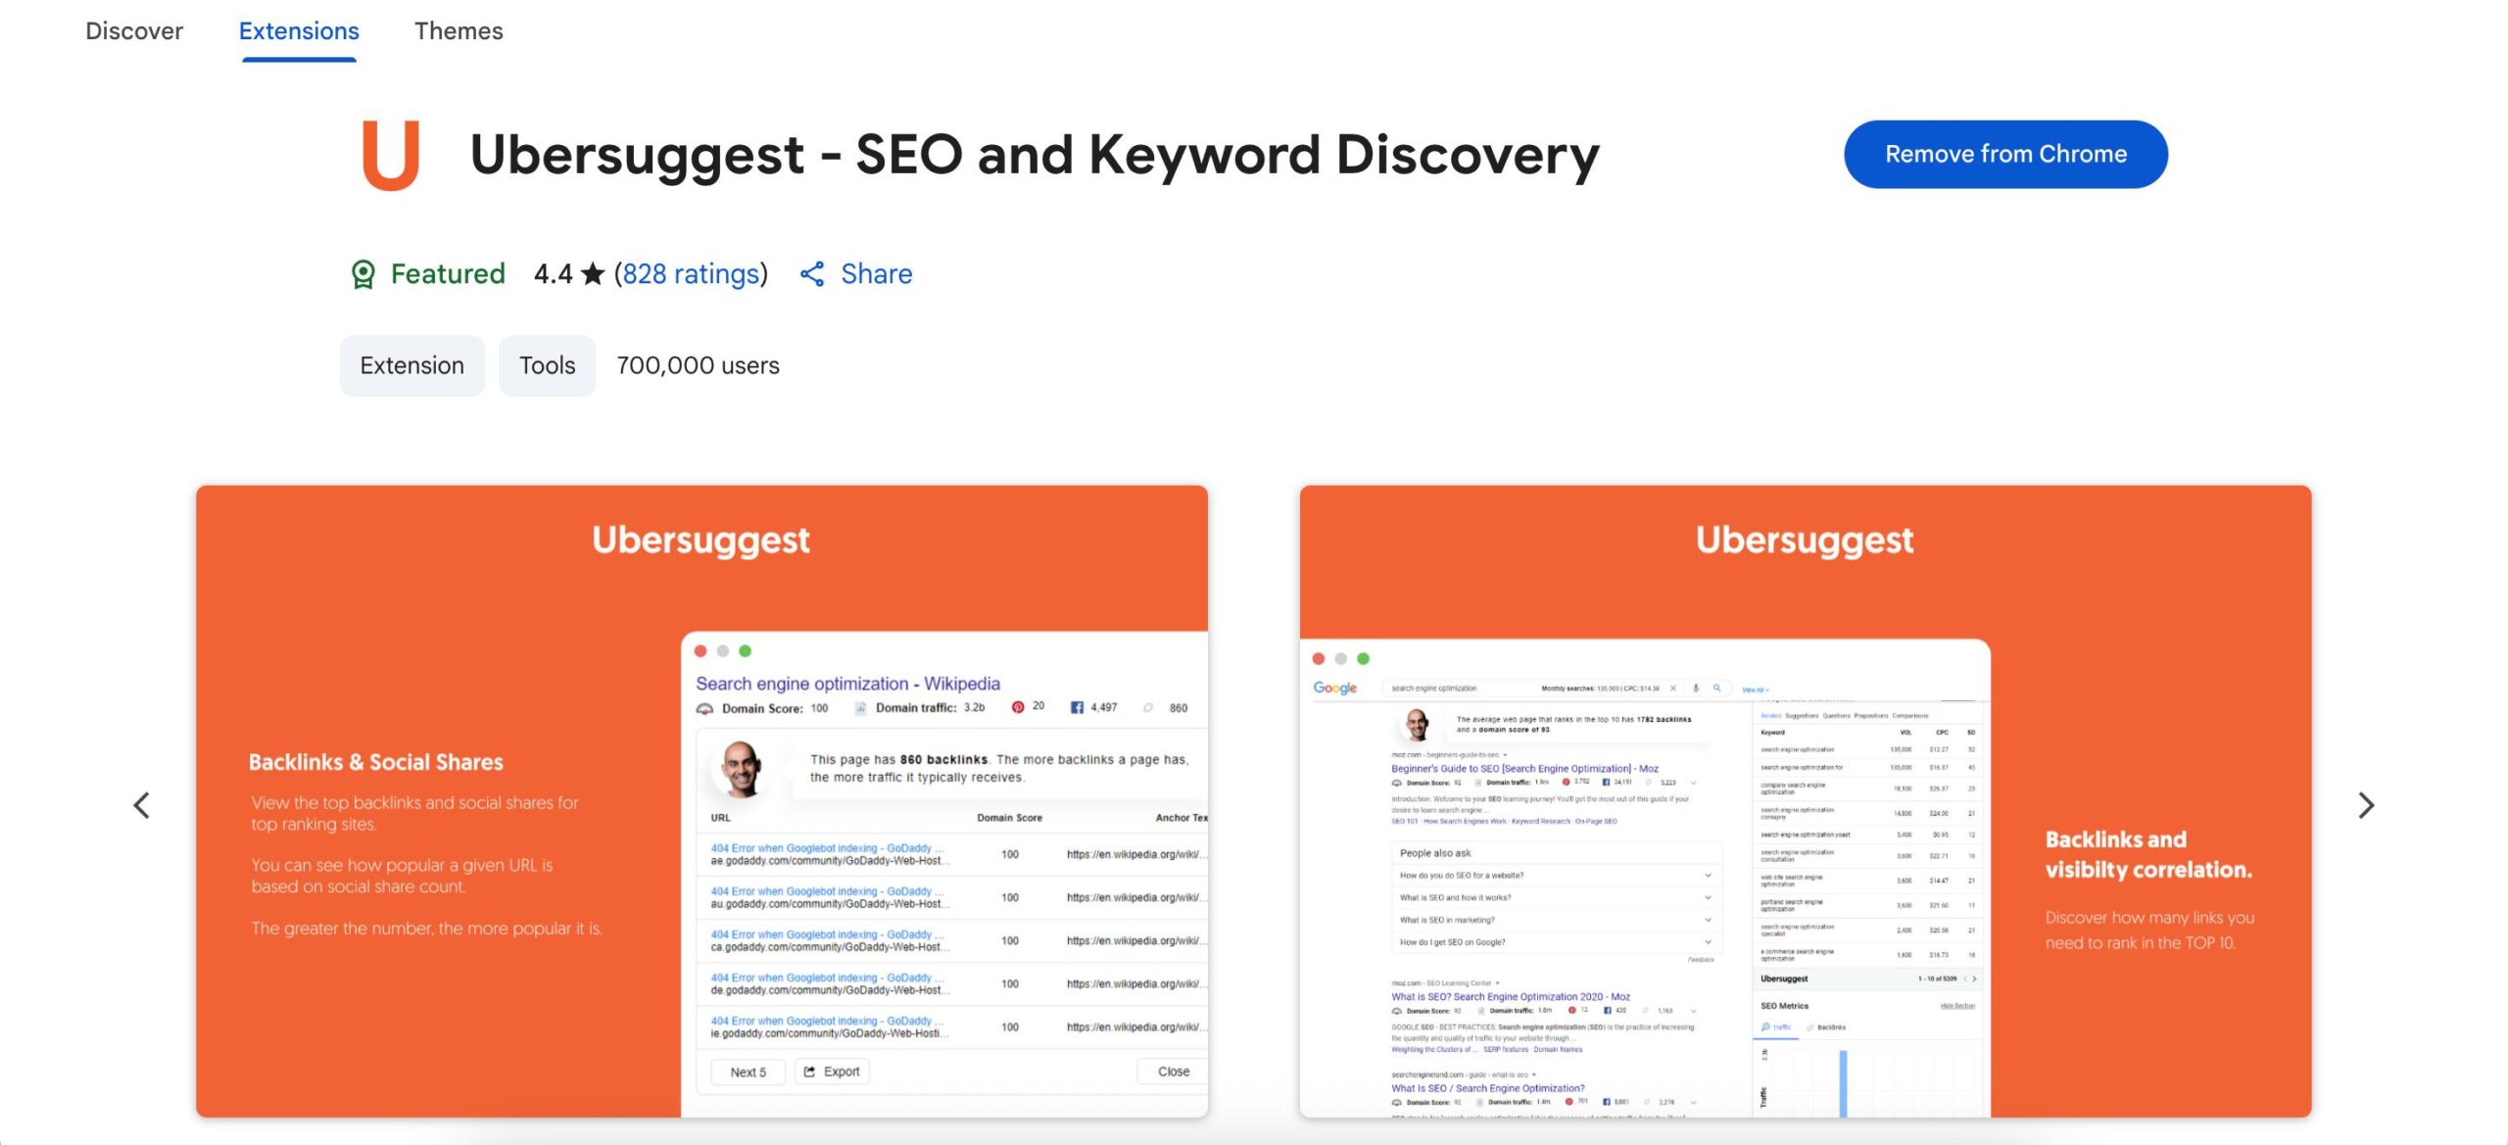Click Remove from Chrome button
The height and width of the screenshot is (1145, 2508).
click(2005, 154)
